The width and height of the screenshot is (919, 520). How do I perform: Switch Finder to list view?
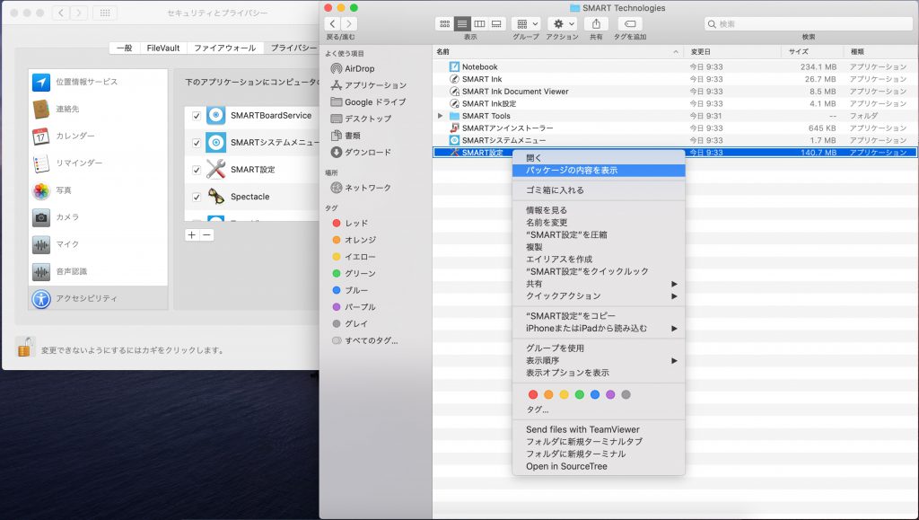[x=462, y=24]
